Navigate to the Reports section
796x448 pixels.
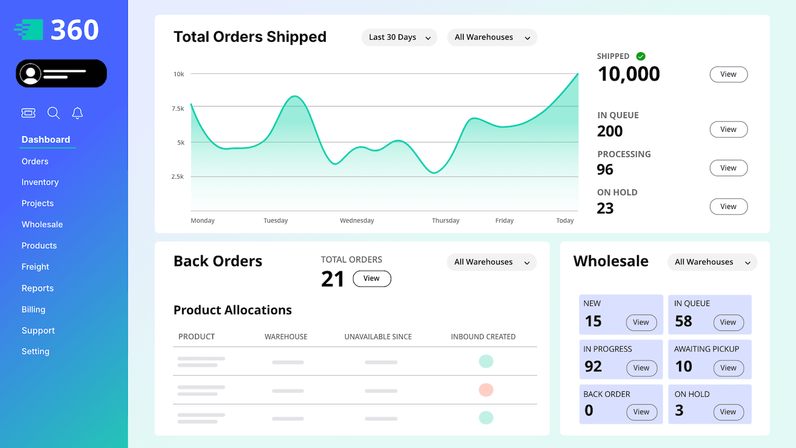[37, 288]
